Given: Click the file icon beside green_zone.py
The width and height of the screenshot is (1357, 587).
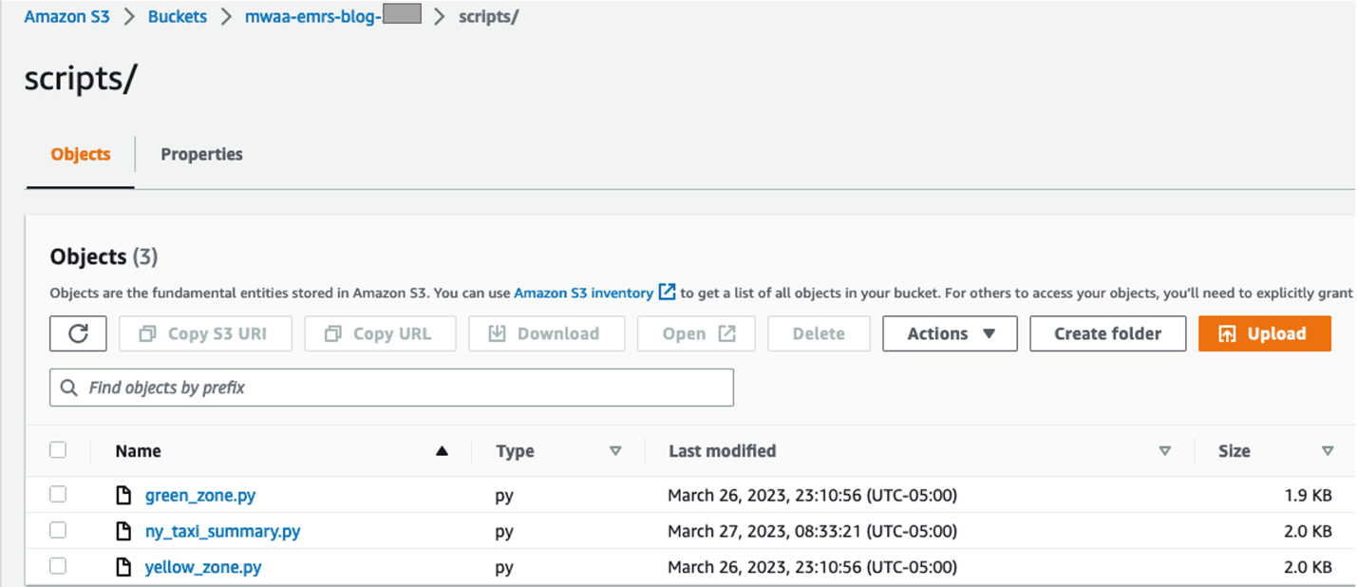Looking at the screenshot, I should coord(123,495).
